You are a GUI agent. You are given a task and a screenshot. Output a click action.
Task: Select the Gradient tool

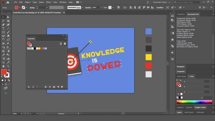(8, 51)
